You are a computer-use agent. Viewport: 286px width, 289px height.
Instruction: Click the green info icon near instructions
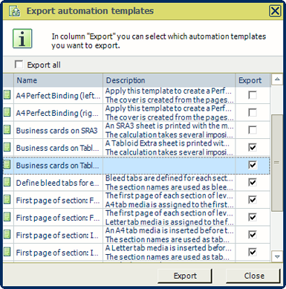coord(22,39)
